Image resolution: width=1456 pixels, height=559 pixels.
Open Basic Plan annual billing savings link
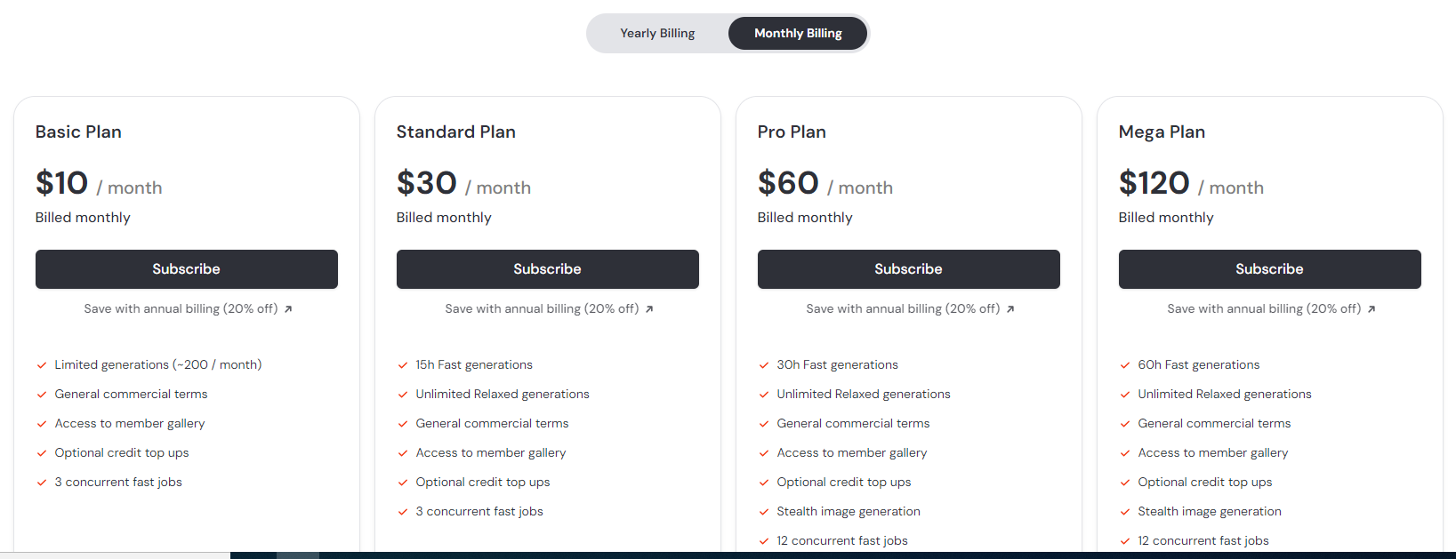(x=181, y=309)
